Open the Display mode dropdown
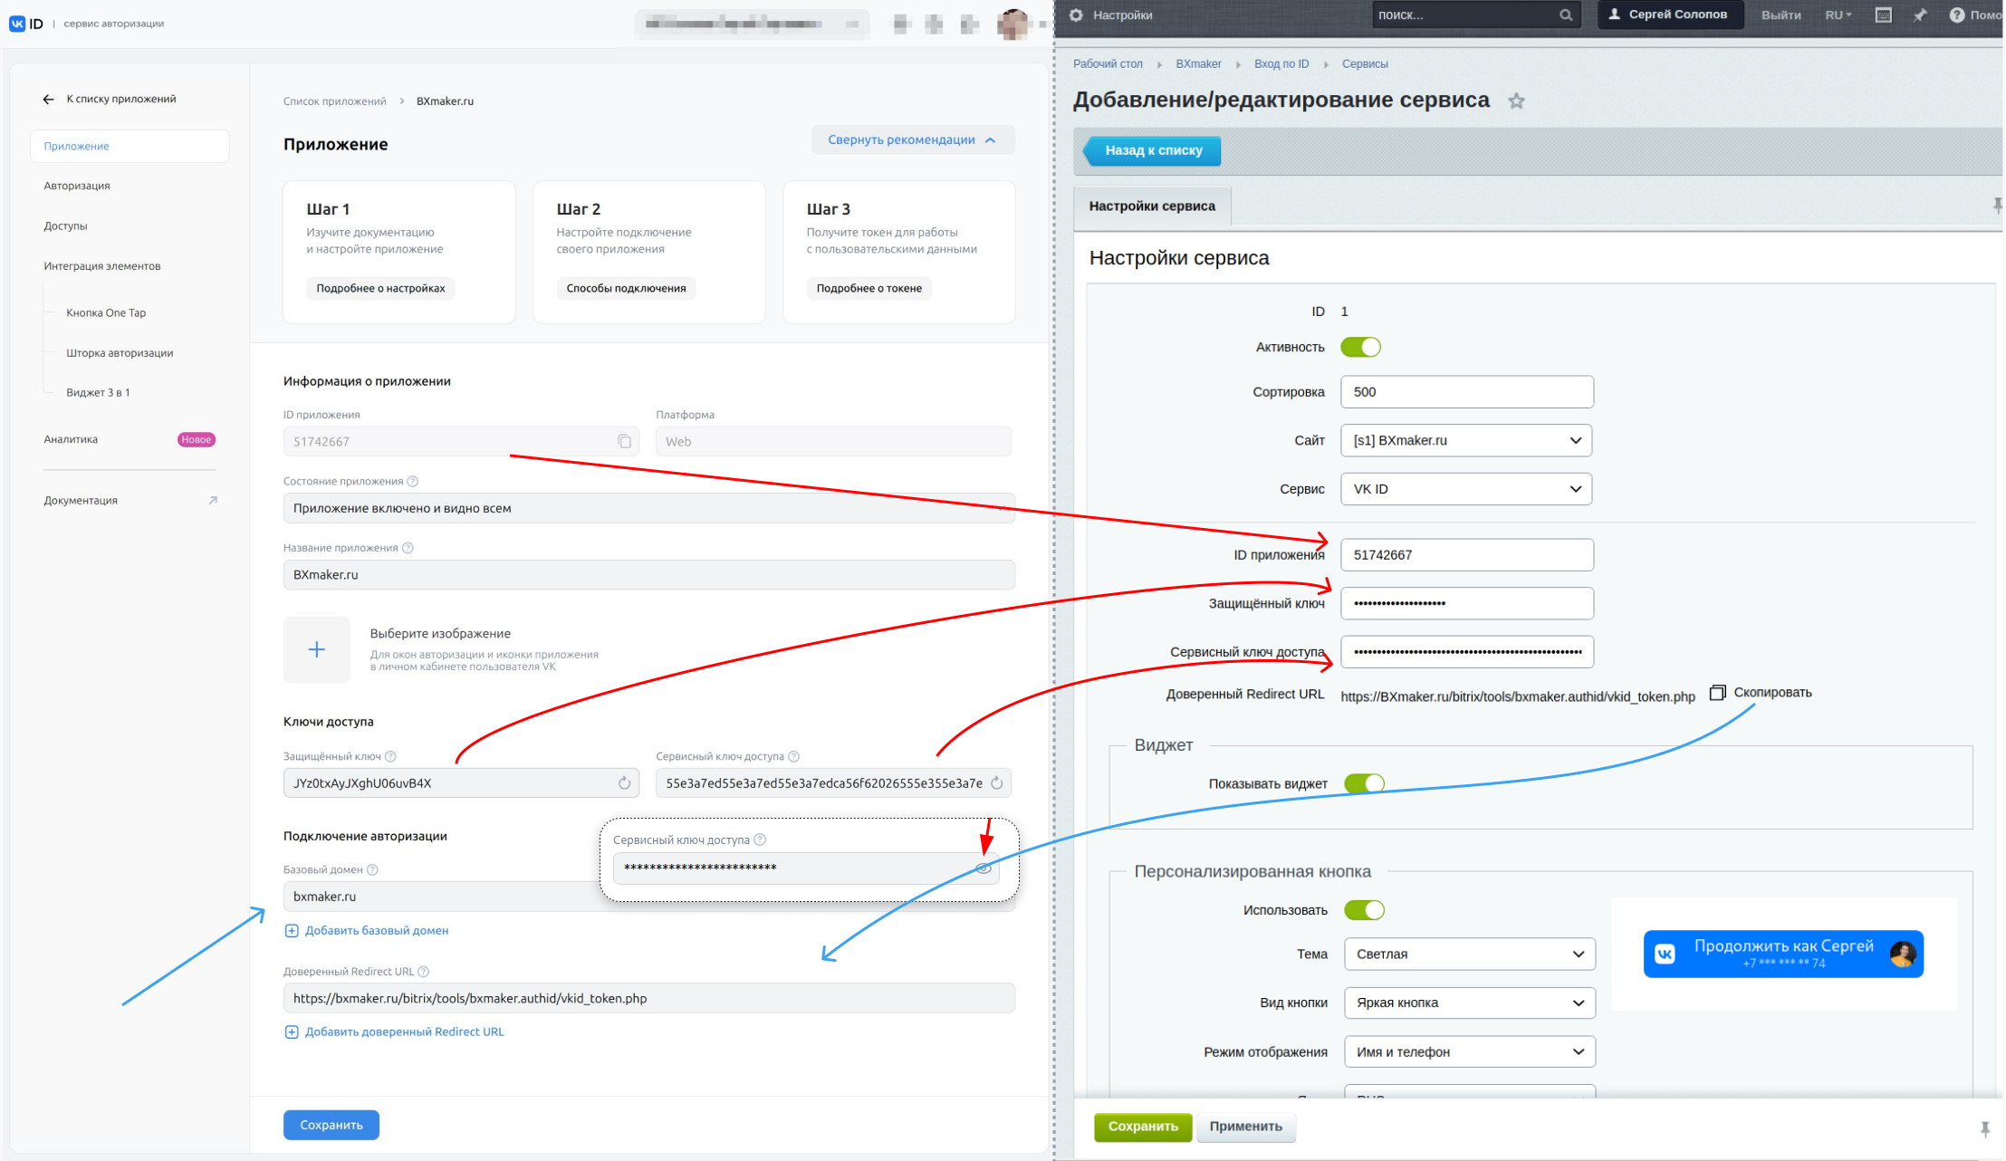 [1469, 1051]
